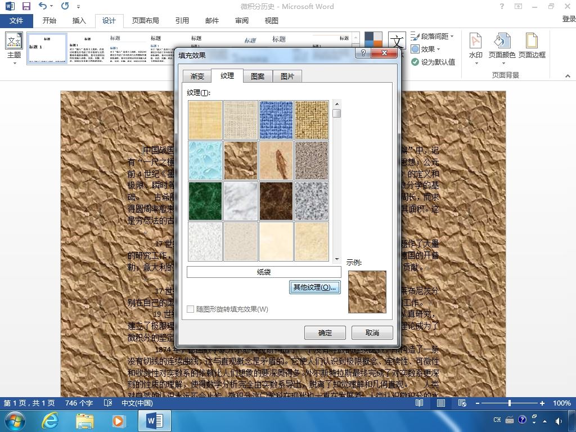
Task: Click the proofing status icon in status bar
Action: (x=108, y=403)
